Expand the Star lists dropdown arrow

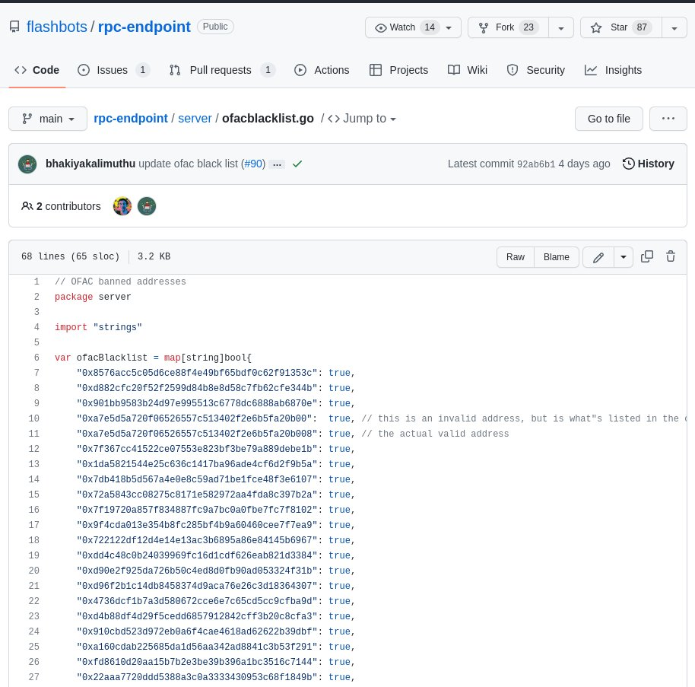[x=674, y=27]
